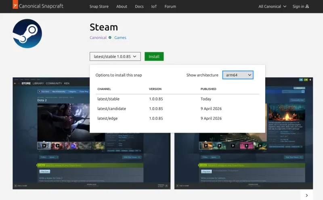
Task: Click the user icon beside Sign in
Action: (307, 6)
